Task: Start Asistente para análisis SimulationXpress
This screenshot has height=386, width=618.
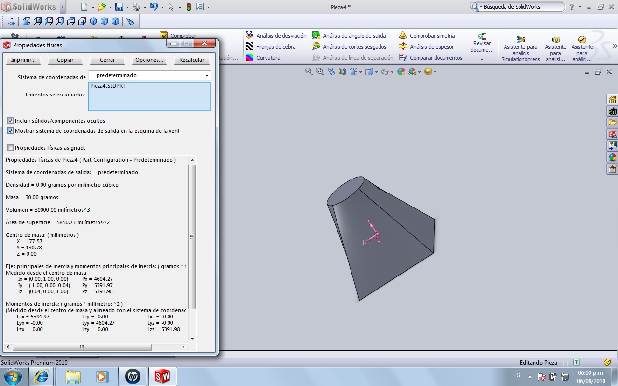Action: click(x=520, y=49)
